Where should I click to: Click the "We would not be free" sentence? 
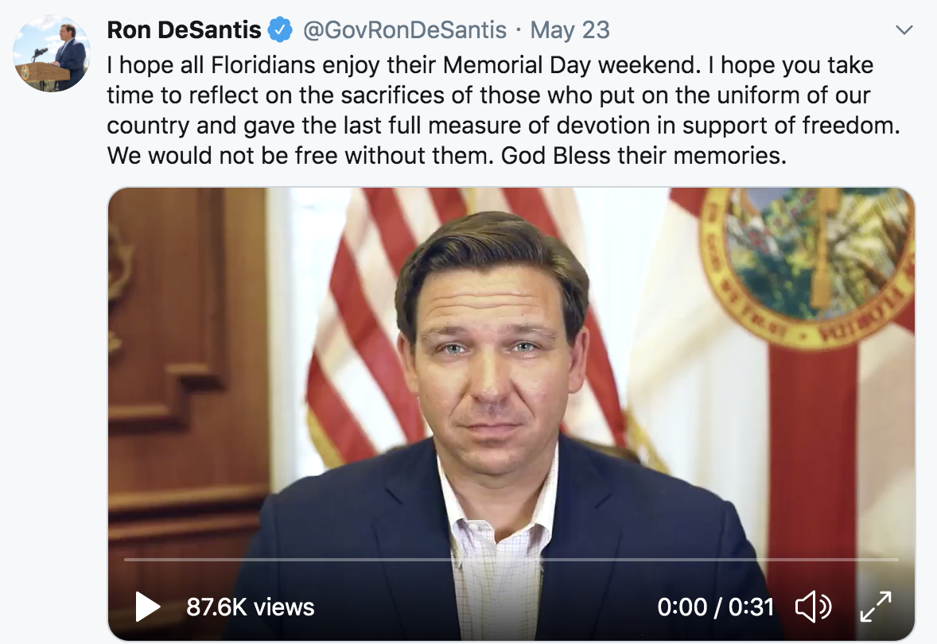point(301,155)
